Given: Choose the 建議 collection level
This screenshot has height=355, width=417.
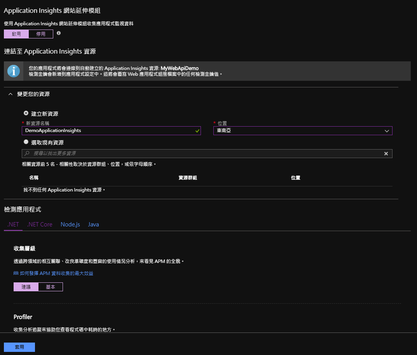Looking at the screenshot, I should pyautogui.click(x=26, y=287).
